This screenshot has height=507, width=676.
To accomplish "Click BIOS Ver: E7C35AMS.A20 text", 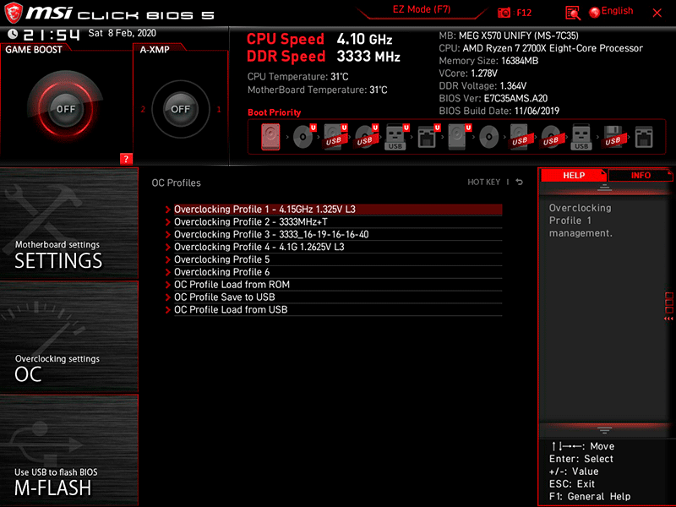I will pyautogui.click(x=493, y=98).
